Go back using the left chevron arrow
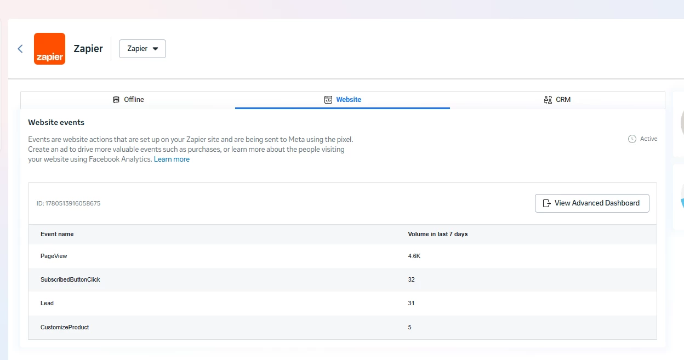 click(20, 49)
